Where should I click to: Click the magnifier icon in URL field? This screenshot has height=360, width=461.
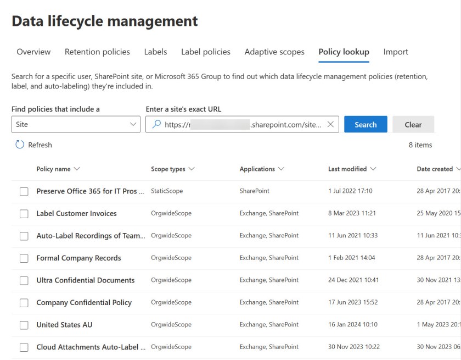(156, 124)
